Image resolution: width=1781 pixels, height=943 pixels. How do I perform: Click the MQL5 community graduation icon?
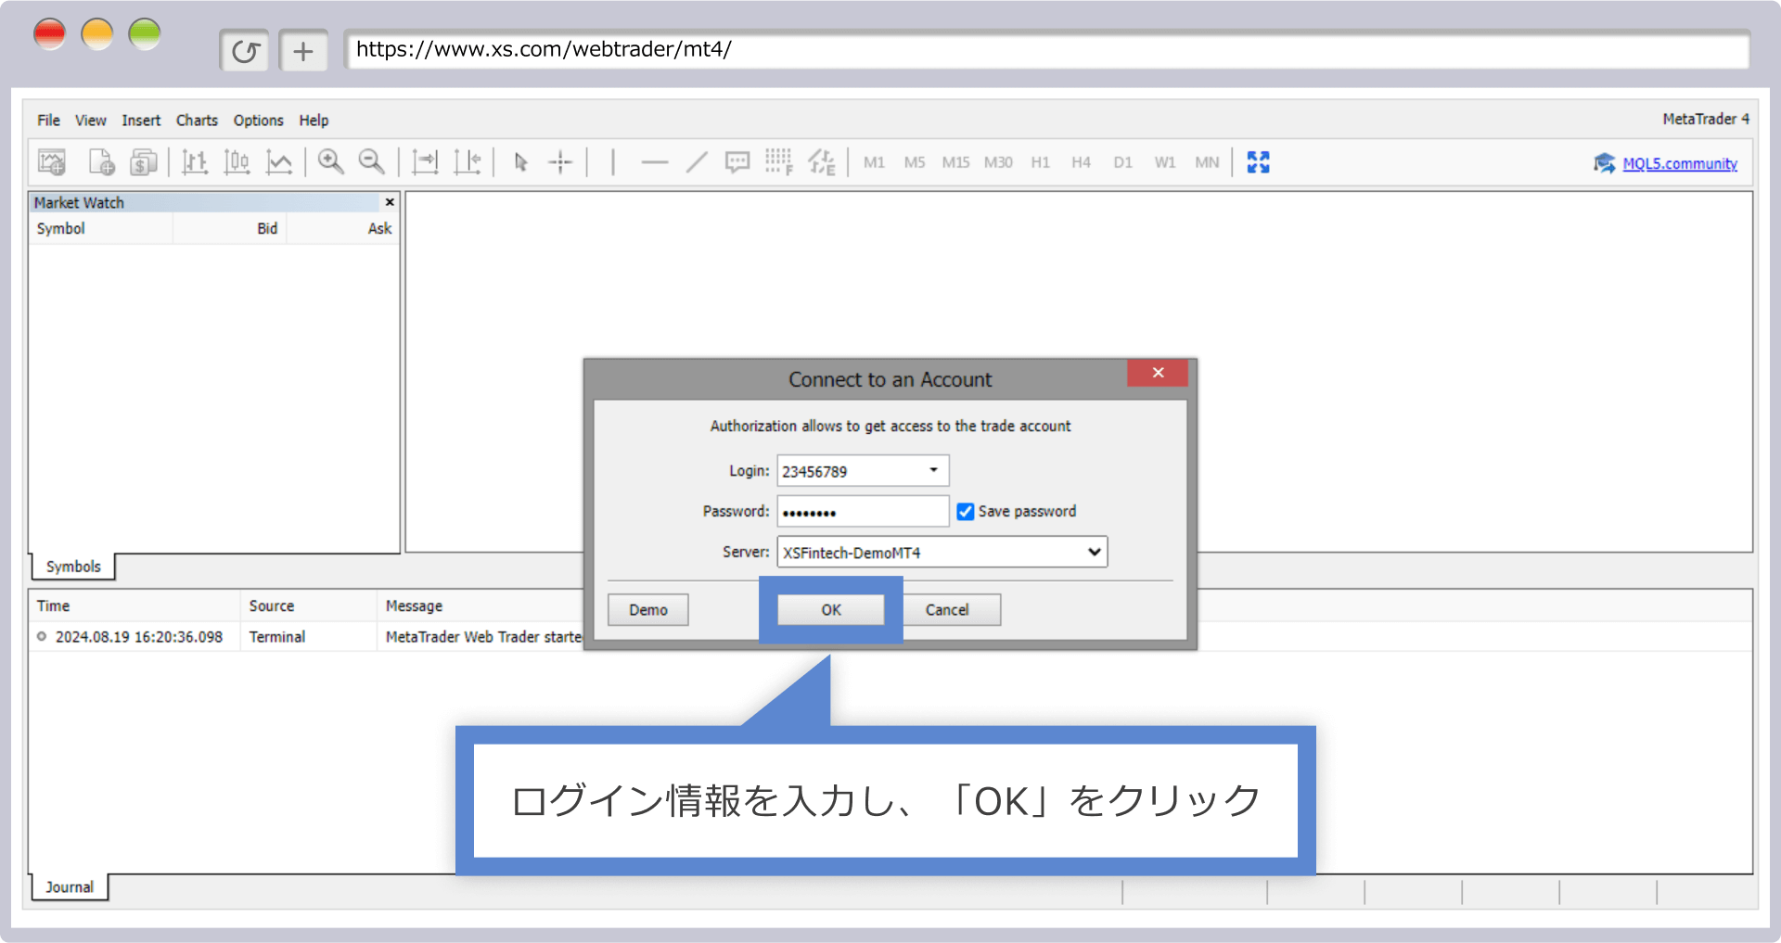1604,163
